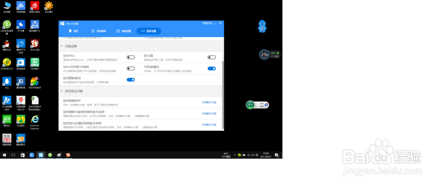Open 百度网盘 desktop shortcut
Screen dimensions: 446x186
(x=21, y=7)
